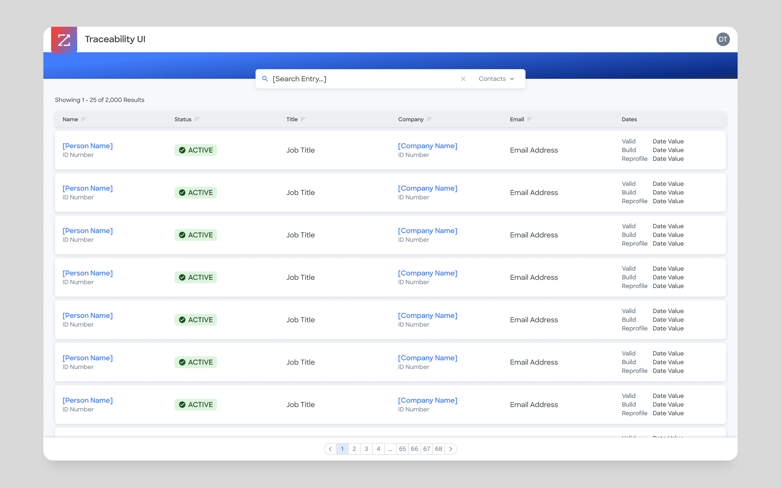Open seventh row Person Name link
781x488 pixels.
tap(88, 400)
